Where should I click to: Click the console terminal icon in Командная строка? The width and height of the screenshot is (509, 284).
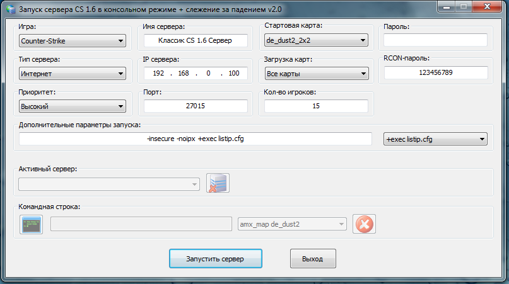31,224
